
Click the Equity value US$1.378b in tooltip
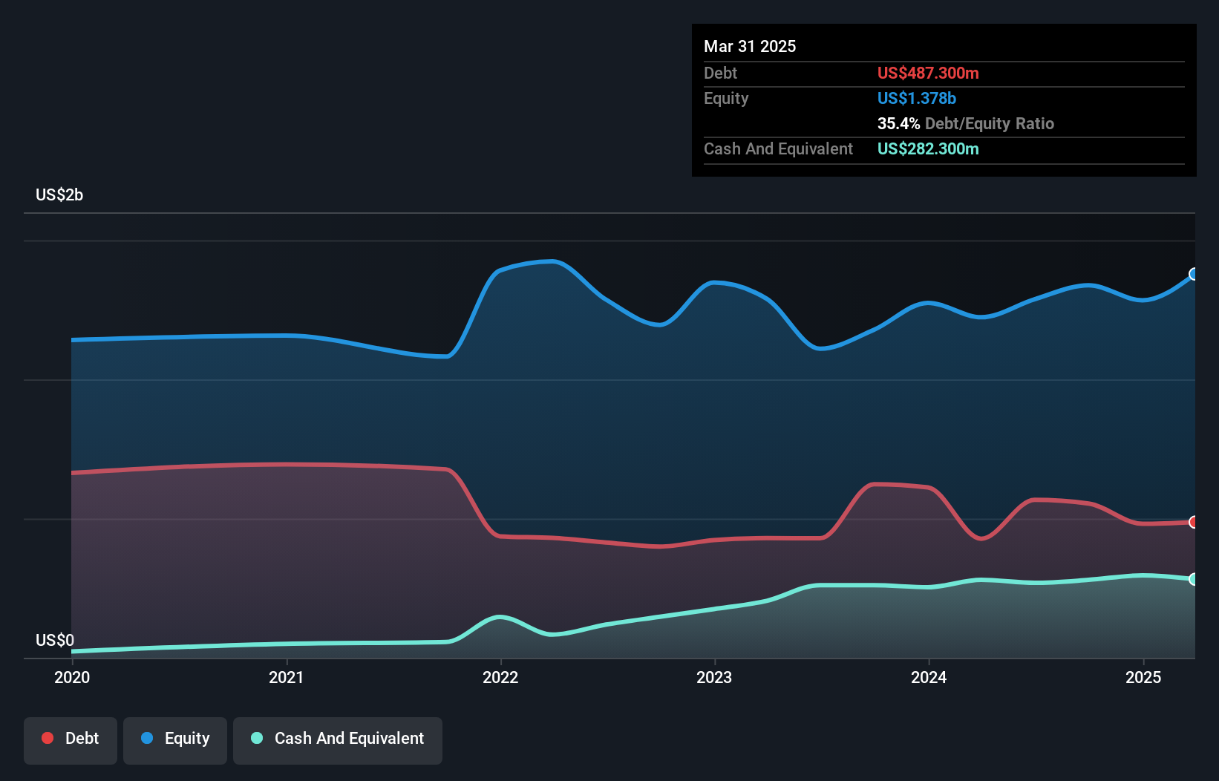(917, 98)
